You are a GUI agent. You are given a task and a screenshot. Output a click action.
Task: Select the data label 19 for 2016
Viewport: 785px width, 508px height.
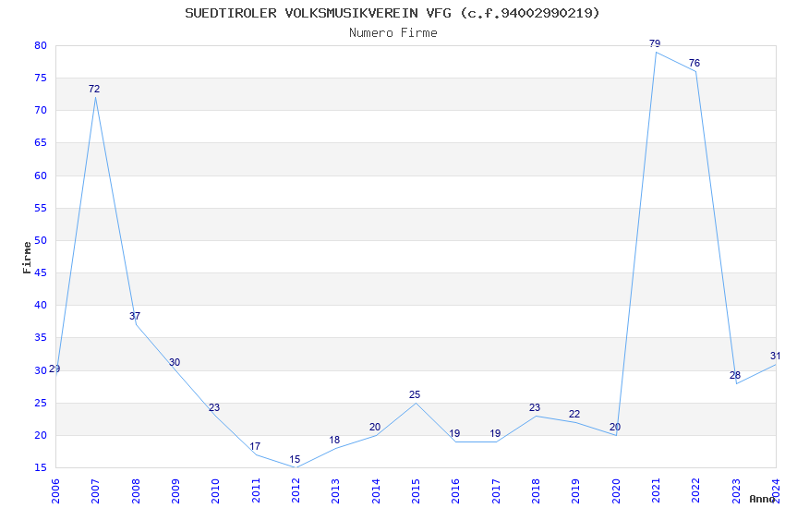tap(454, 433)
